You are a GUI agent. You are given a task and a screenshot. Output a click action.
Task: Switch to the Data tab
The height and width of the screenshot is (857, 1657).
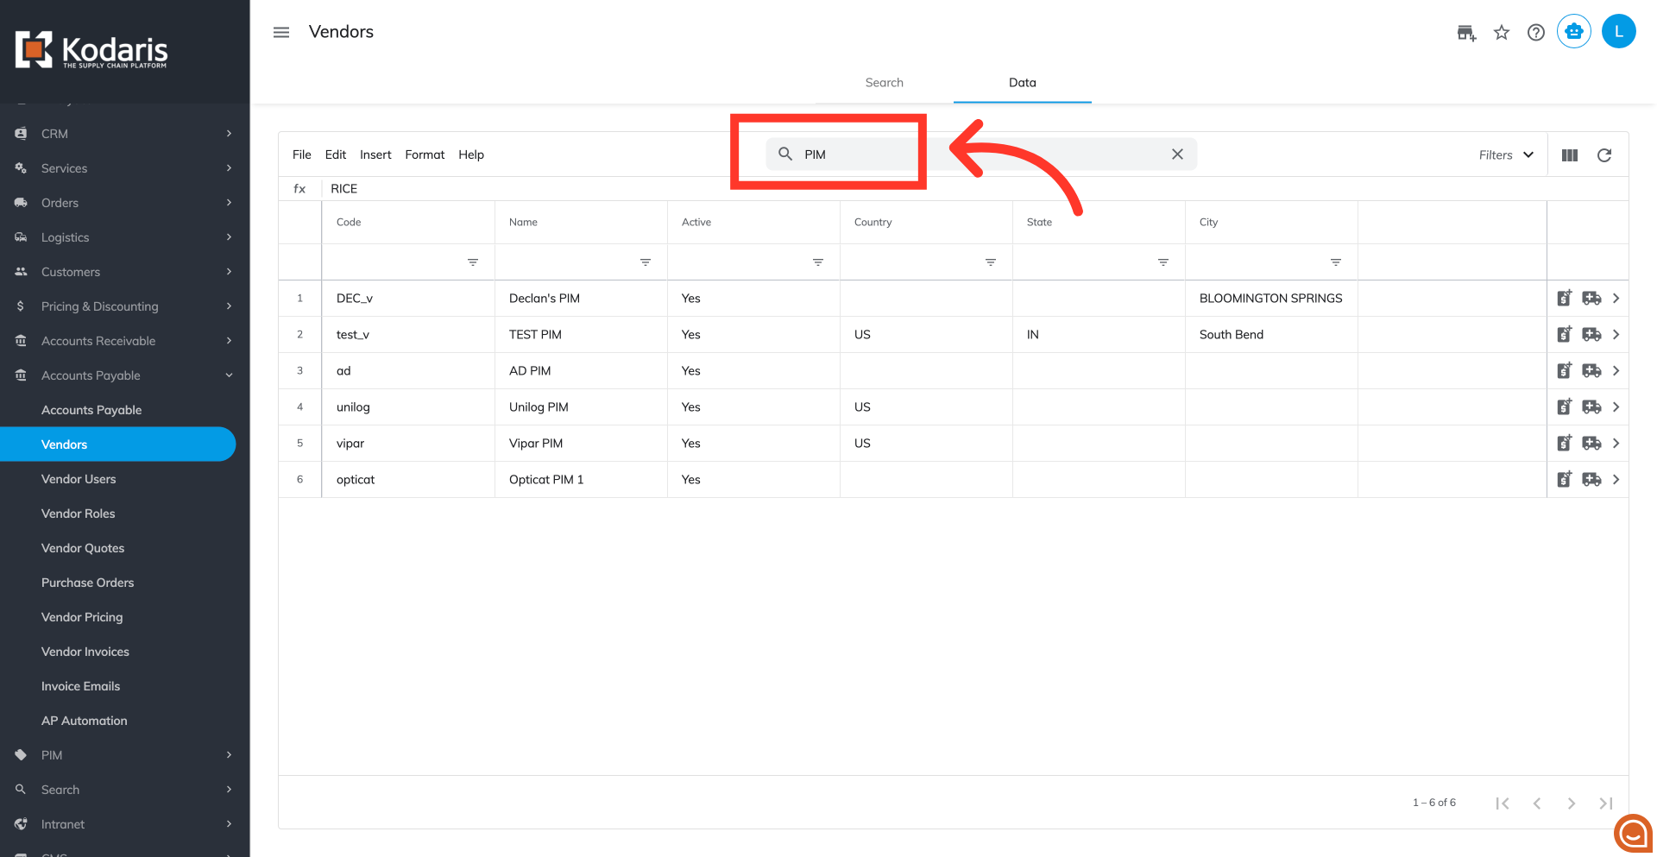(x=1023, y=83)
